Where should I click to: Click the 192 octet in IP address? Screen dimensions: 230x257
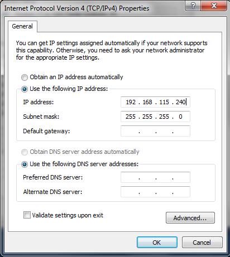131,102
